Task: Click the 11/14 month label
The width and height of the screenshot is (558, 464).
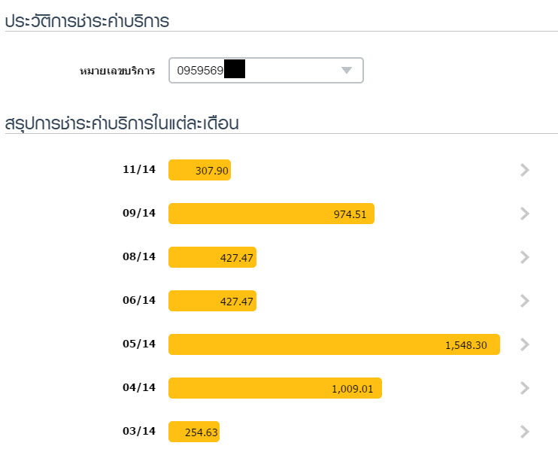Action: coord(139,170)
